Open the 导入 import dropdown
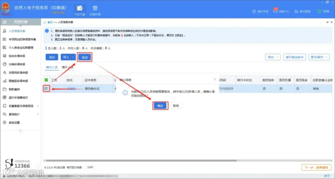The image size is (335, 179). [x=68, y=57]
